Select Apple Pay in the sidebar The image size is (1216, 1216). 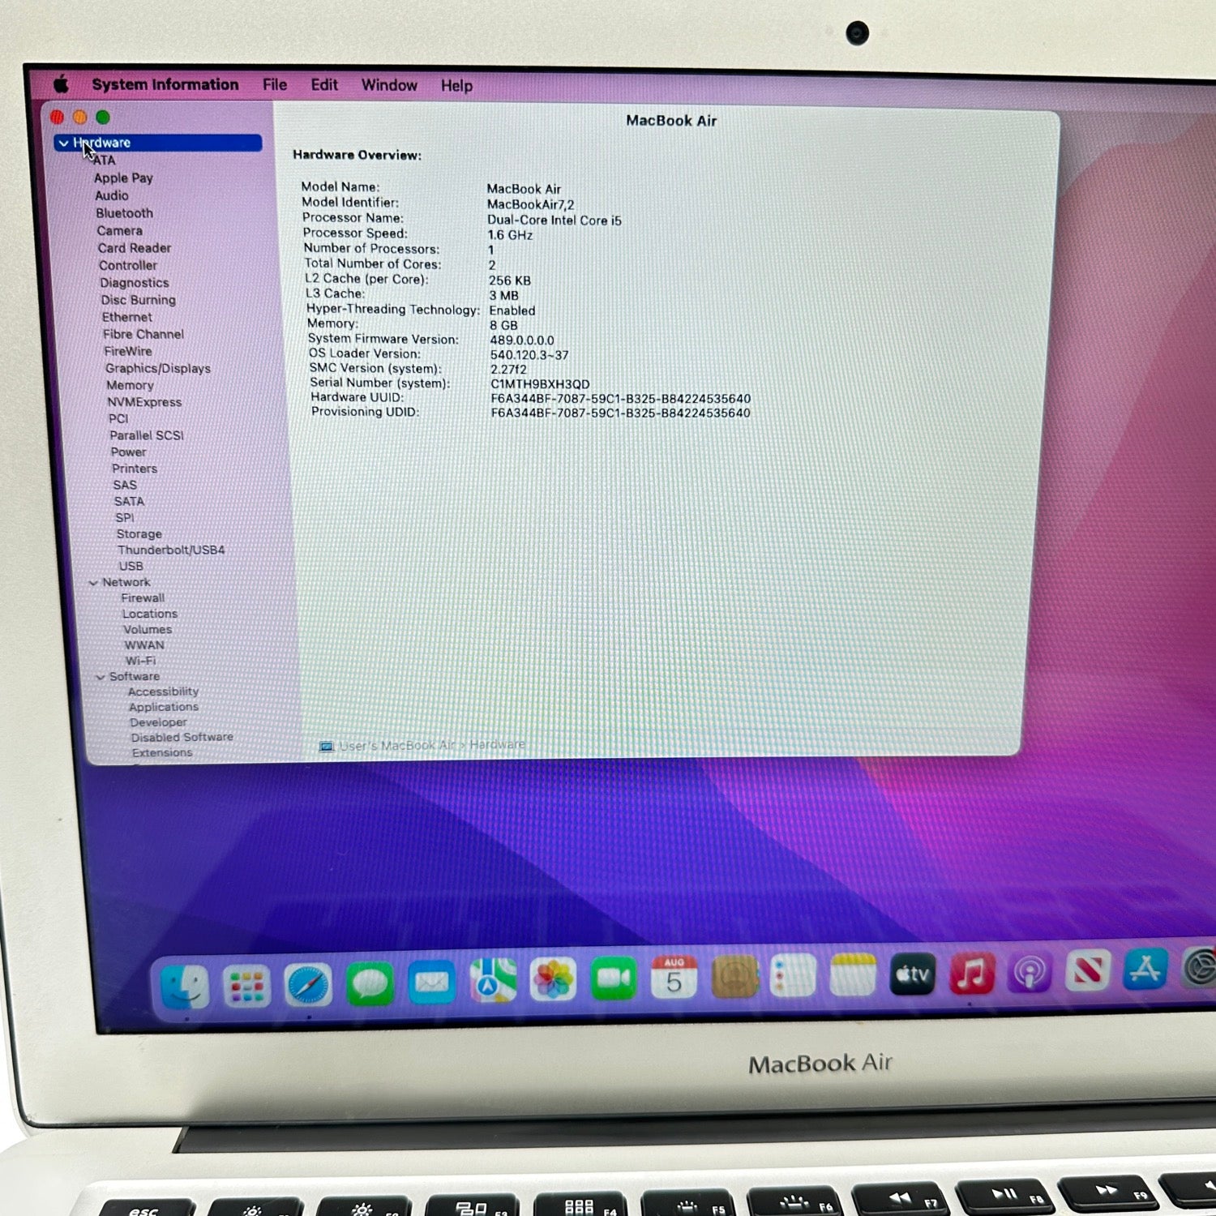(x=123, y=178)
